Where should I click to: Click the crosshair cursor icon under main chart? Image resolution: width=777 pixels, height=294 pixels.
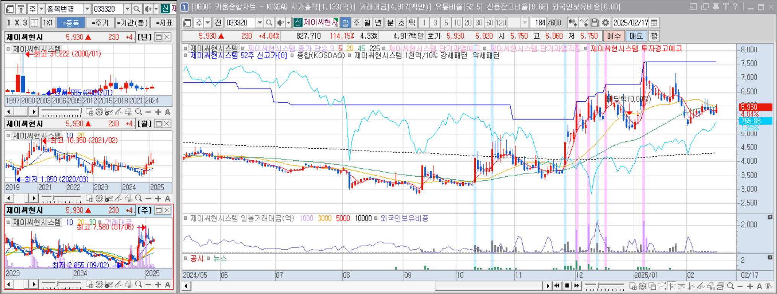(672, 286)
